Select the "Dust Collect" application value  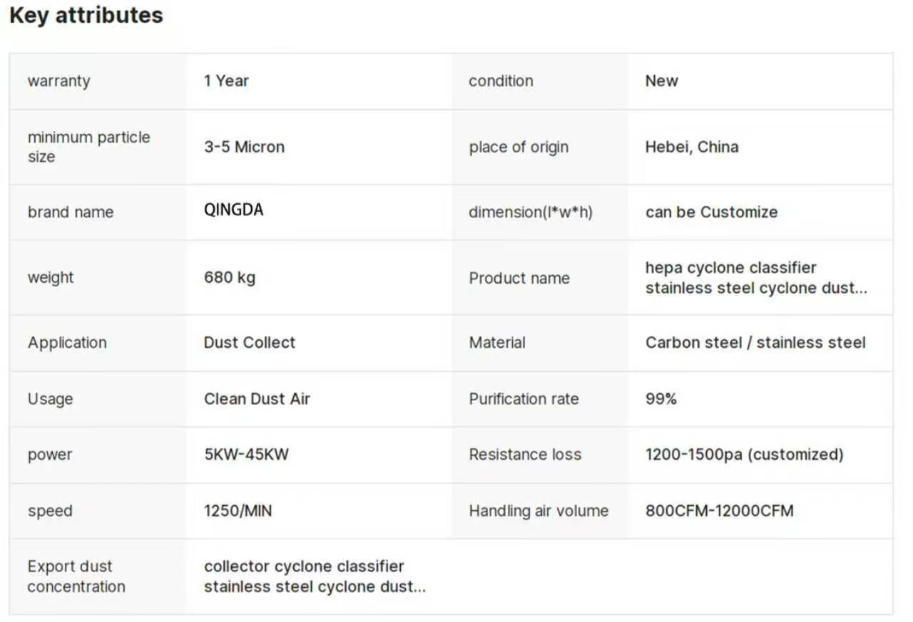[249, 343]
